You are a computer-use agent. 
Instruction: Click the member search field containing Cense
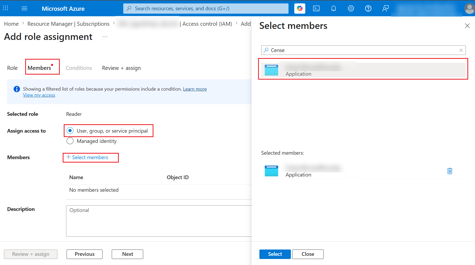click(363, 50)
